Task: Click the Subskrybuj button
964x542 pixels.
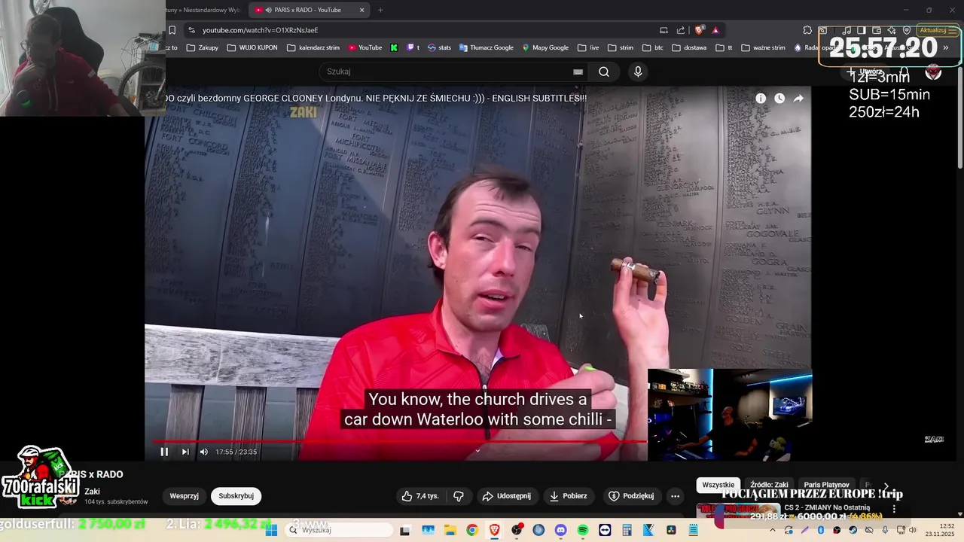Action: pos(236,496)
